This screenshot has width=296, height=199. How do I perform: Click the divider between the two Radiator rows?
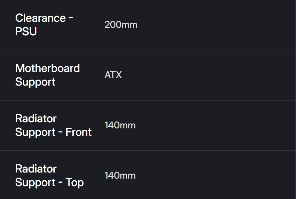click(x=148, y=150)
